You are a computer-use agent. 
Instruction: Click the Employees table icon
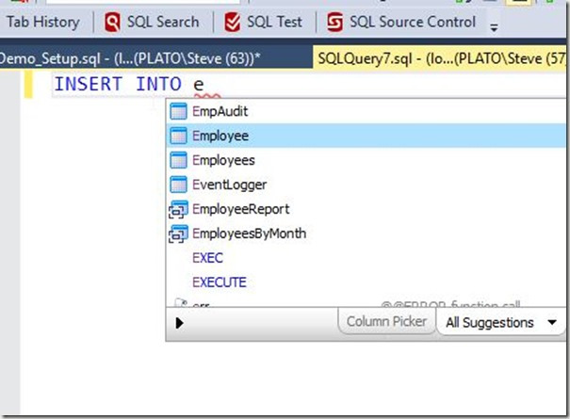pos(178,160)
